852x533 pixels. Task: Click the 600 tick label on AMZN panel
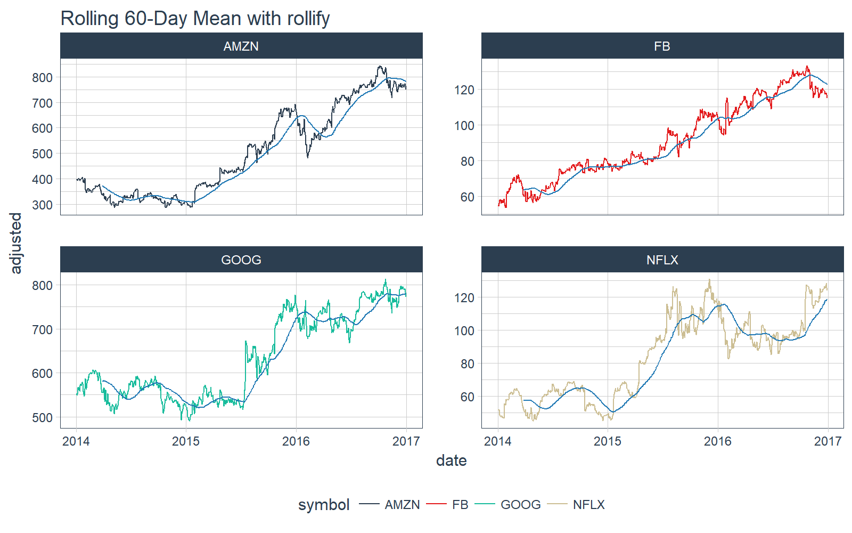(x=43, y=128)
